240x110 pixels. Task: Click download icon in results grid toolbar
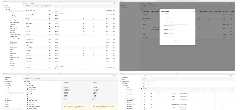pos(148,89)
